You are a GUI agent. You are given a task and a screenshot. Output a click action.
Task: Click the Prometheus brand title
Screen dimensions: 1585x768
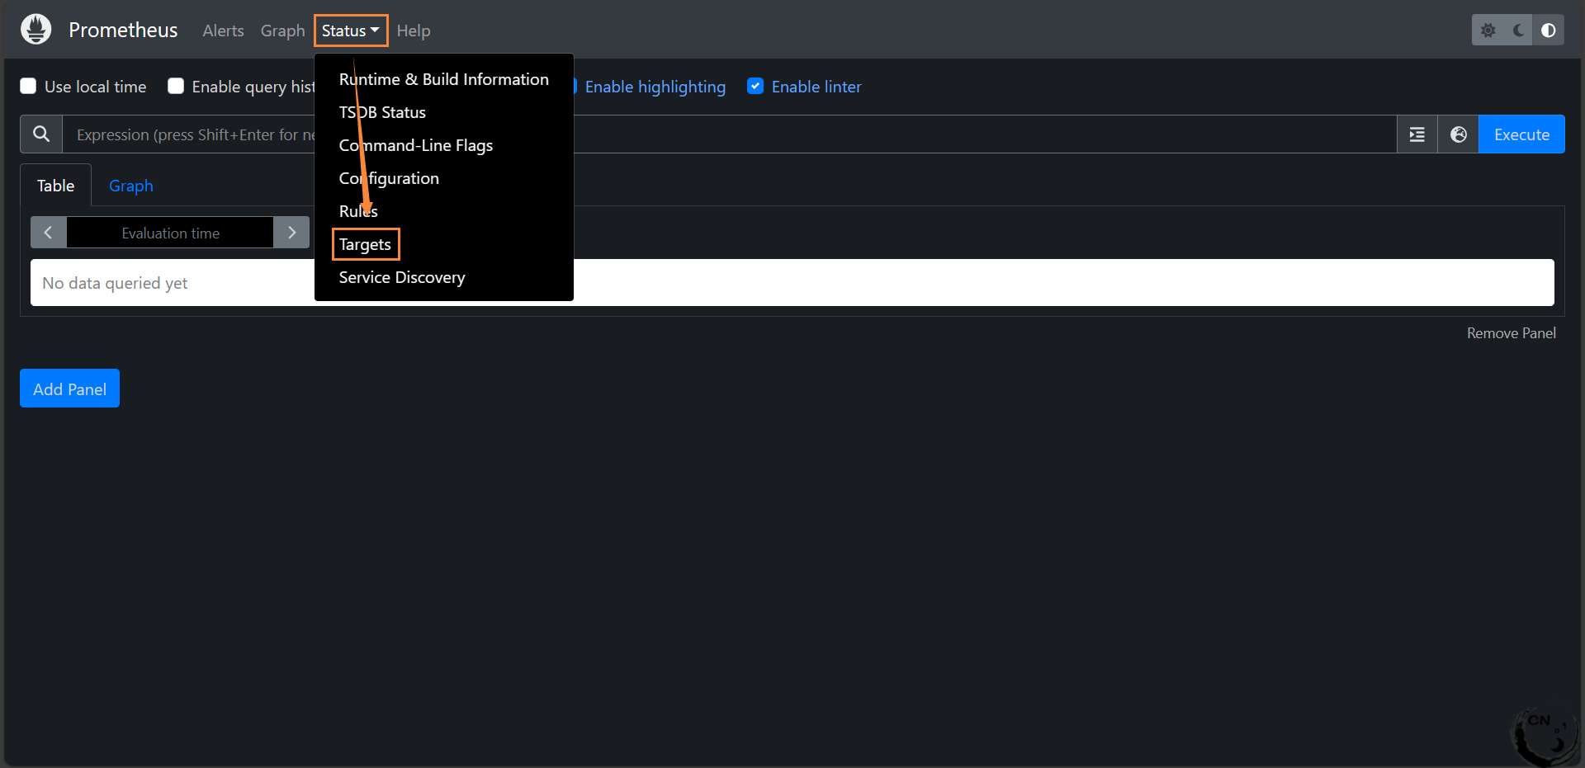pos(123,30)
